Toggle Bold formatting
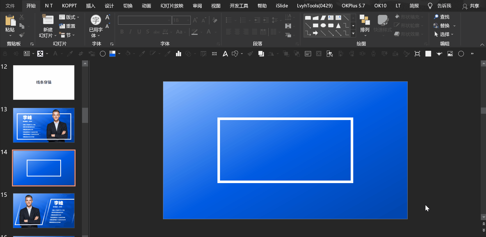 tap(122, 32)
